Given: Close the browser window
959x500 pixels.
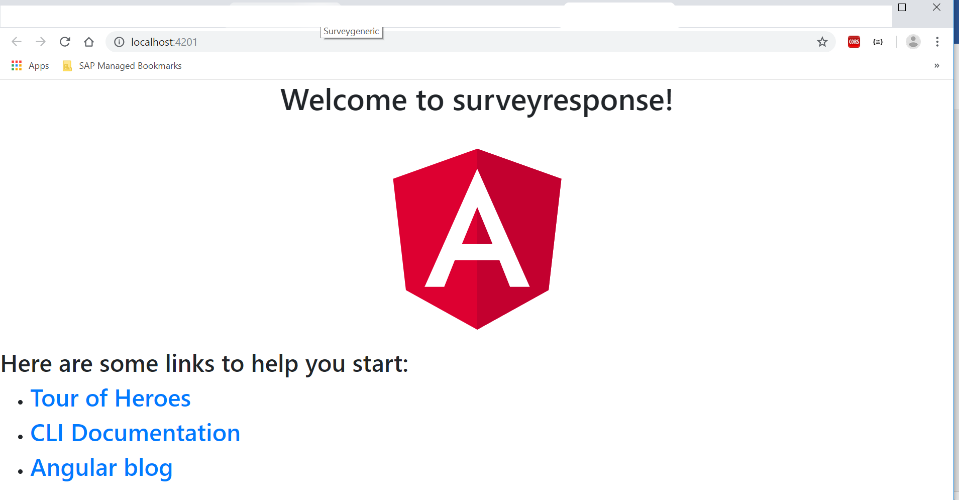Looking at the screenshot, I should [936, 8].
